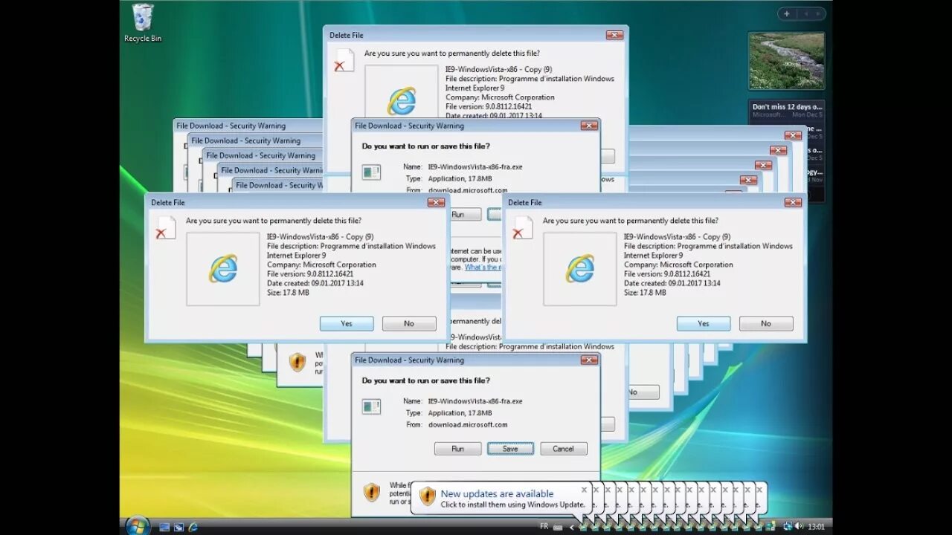952x535 pixels.
Task: Click the IE logo preview in left Delete File dialog
Action: [223, 269]
